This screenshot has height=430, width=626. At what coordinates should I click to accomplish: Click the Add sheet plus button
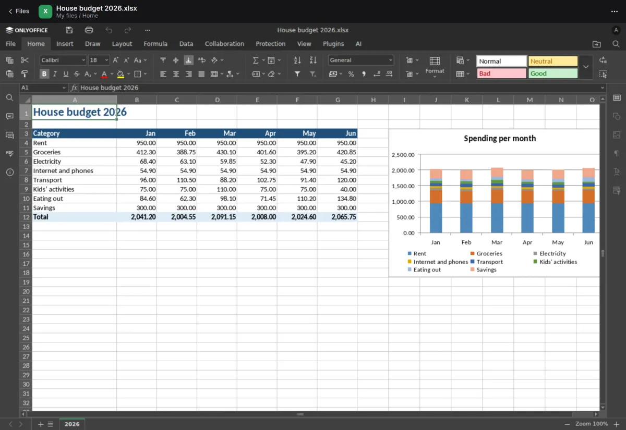(41, 424)
